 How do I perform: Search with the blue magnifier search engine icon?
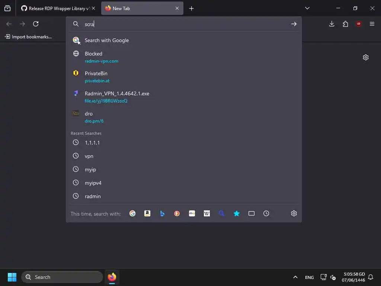coord(222,213)
